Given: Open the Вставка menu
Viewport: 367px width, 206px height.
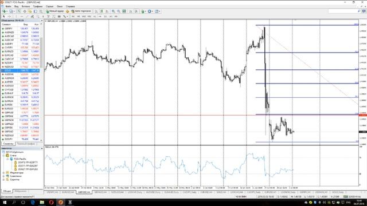Looking at the screenshot, I should [x=26, y=6].
